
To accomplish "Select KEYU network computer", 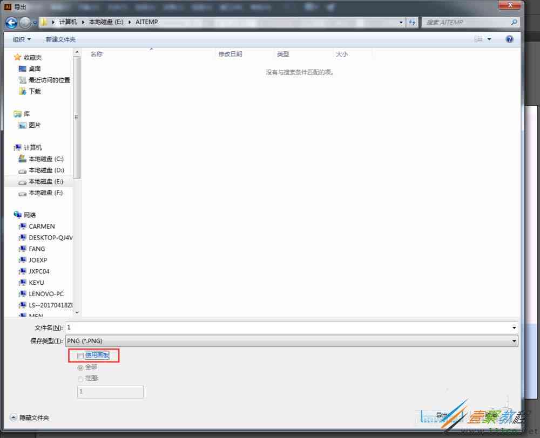I will [31, 283].
